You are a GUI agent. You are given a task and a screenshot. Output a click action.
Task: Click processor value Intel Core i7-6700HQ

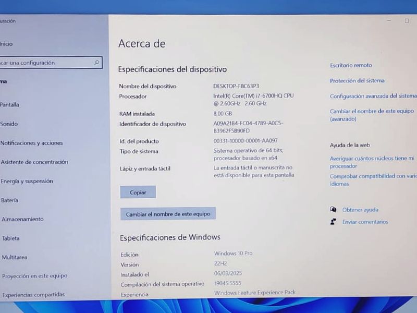[253, 99]
